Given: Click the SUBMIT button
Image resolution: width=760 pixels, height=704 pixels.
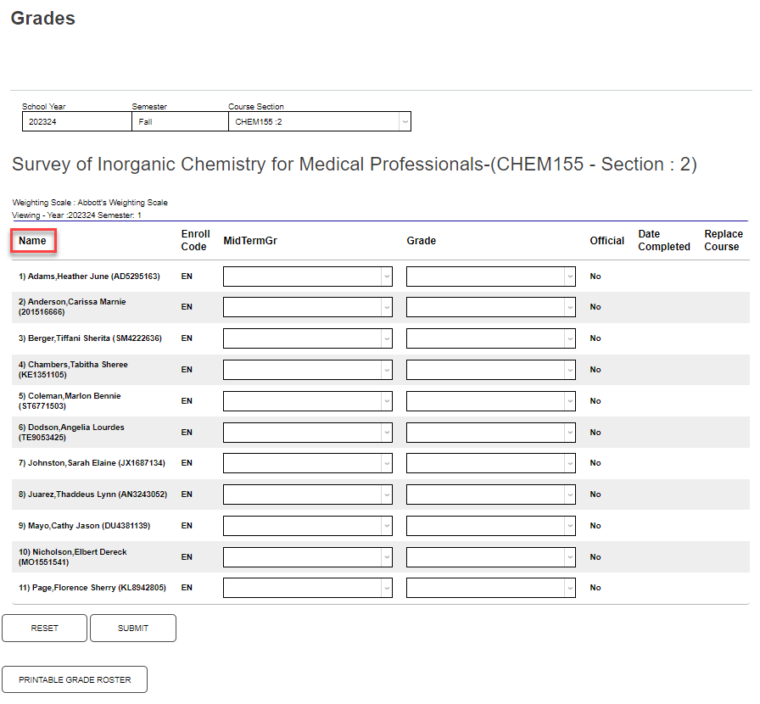Looking at the screenshot, I should (132, 628).
